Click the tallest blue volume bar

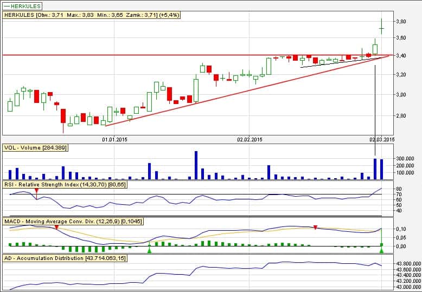[x=196, y=165]
